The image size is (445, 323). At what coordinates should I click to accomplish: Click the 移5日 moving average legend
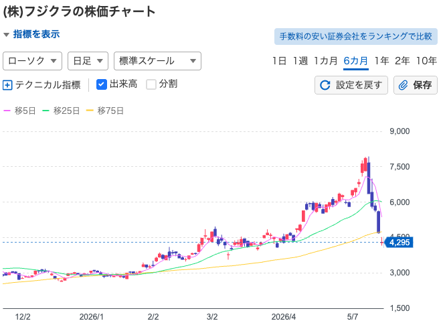(19, 111)
